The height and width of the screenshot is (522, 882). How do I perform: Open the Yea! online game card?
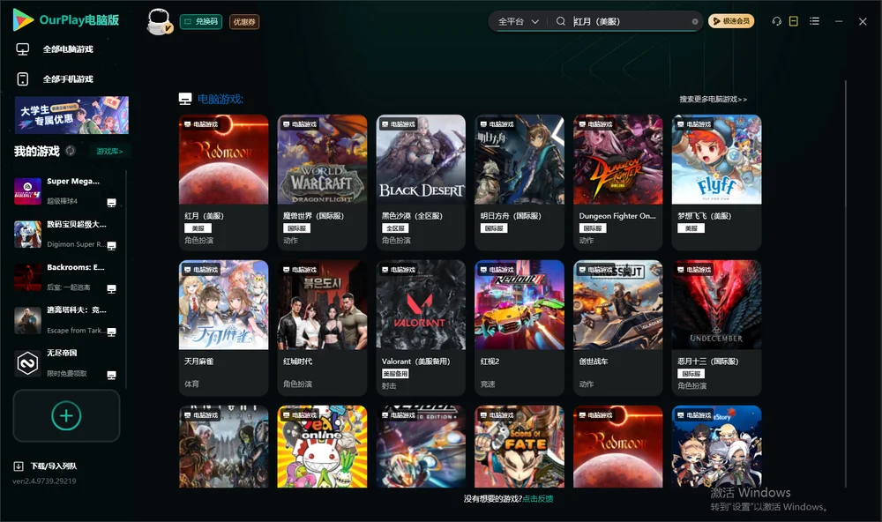click(322, 447)
